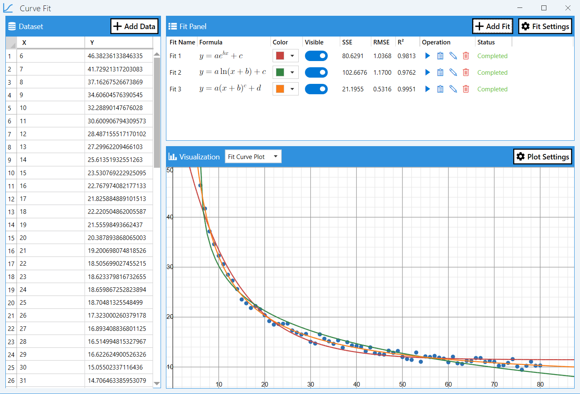Viewport: 580px width, 394px height.
Task: Click the Visualization chart icon
Action: coord(173,157)
